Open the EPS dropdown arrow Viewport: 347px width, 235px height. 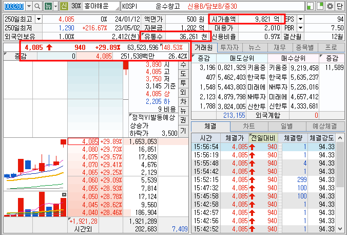[x=300, y=19]
